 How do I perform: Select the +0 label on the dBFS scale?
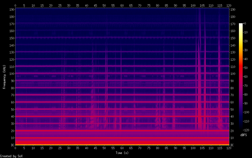coord(245,24)
